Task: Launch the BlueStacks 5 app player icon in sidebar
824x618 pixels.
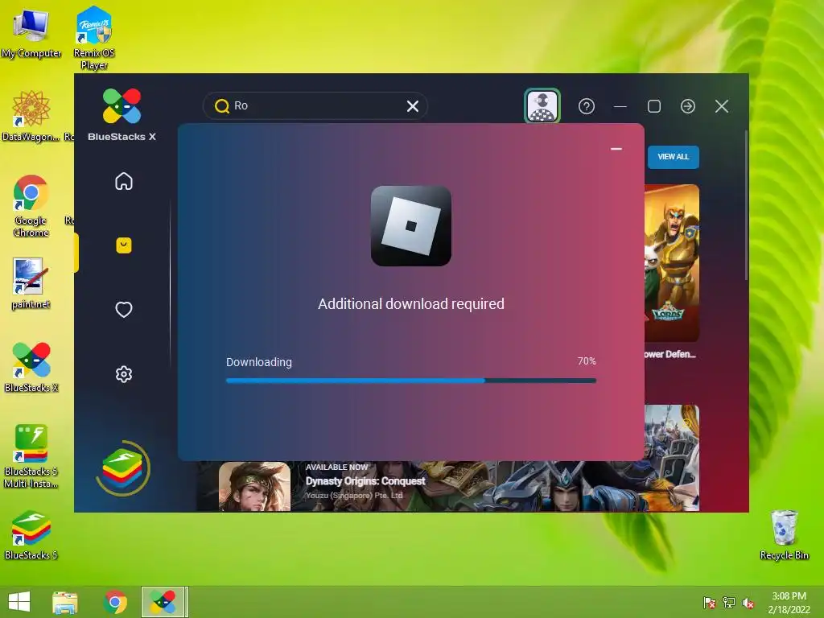Action: coord(122,468)
